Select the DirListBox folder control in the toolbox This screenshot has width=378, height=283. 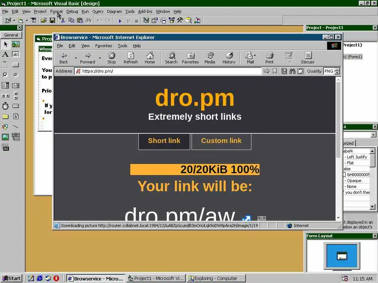tap(5, 116)
